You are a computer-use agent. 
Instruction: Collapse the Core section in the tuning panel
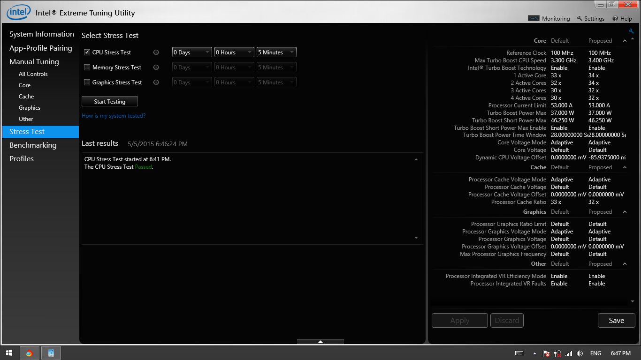coord(625,41)
